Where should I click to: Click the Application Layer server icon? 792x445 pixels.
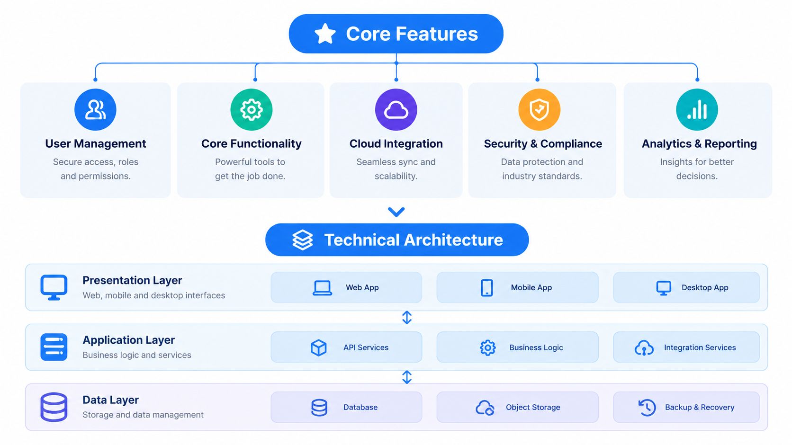pos(54,347)
